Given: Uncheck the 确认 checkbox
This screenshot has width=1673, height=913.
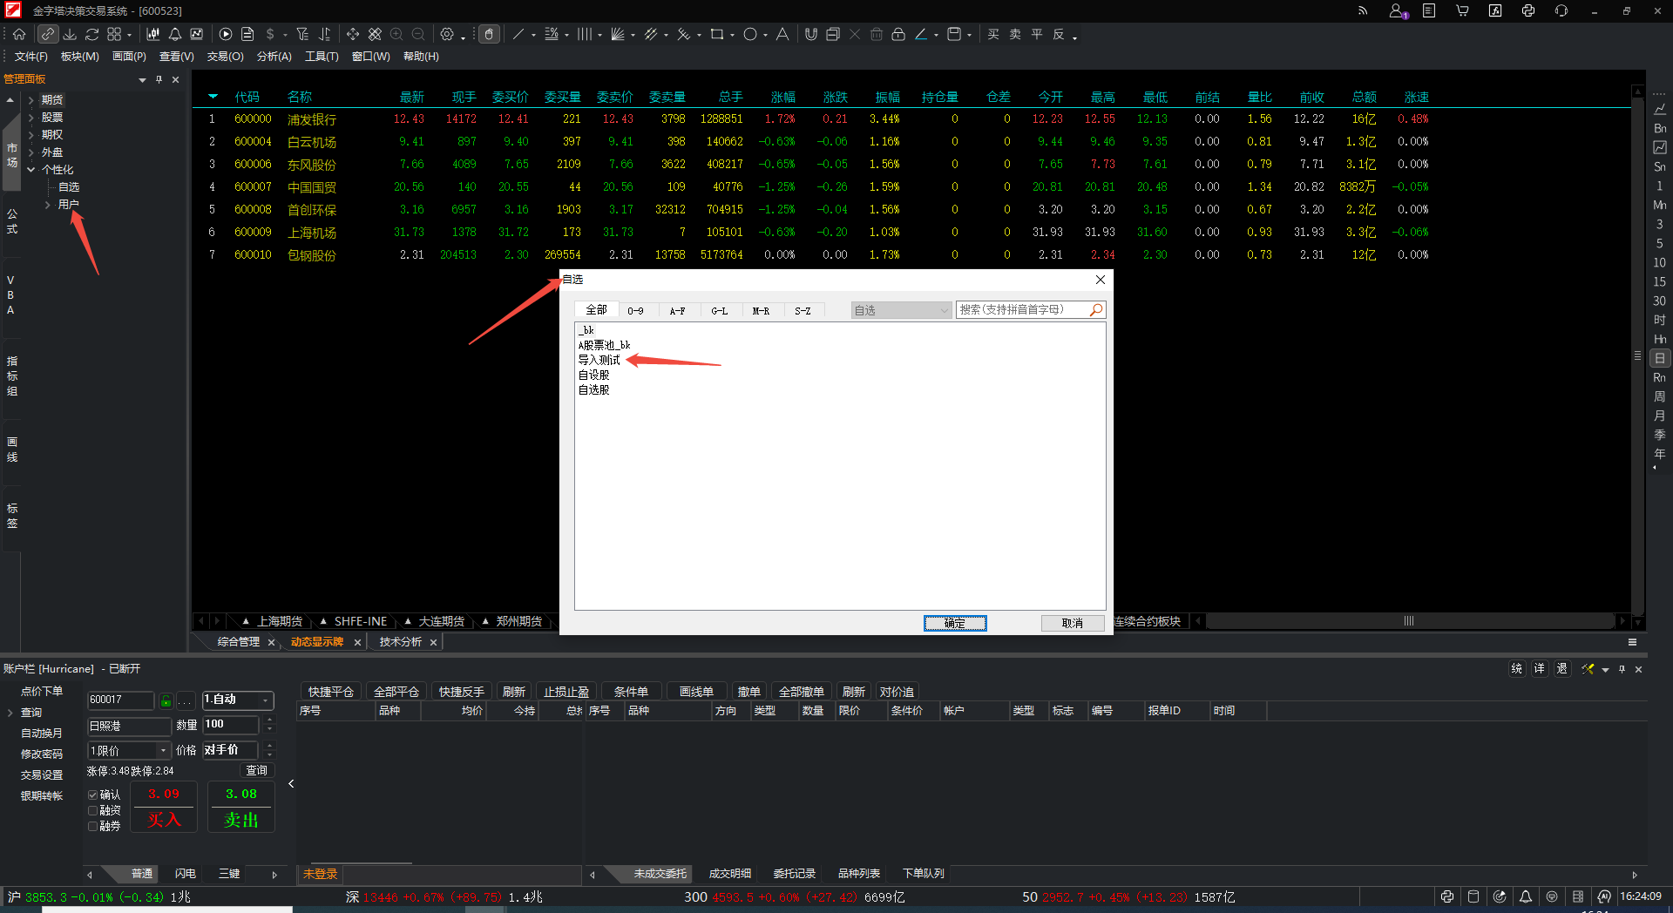Looking at the screenshot, I should click(92, 795).
